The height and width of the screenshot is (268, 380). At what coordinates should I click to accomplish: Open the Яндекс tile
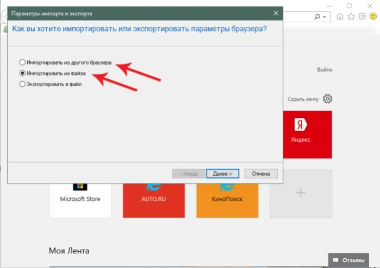[x=307, y=135]
